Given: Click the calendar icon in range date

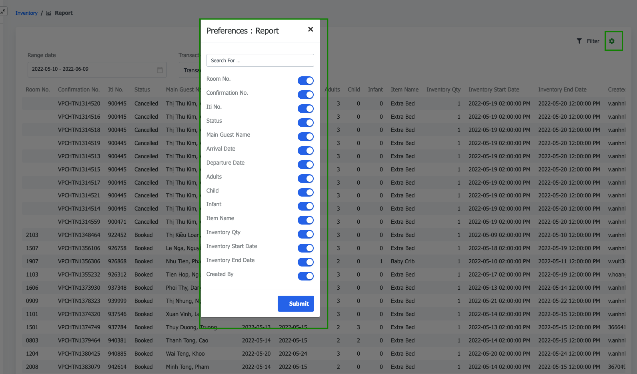Looking at the screenshot, I should tap(160, 70).
